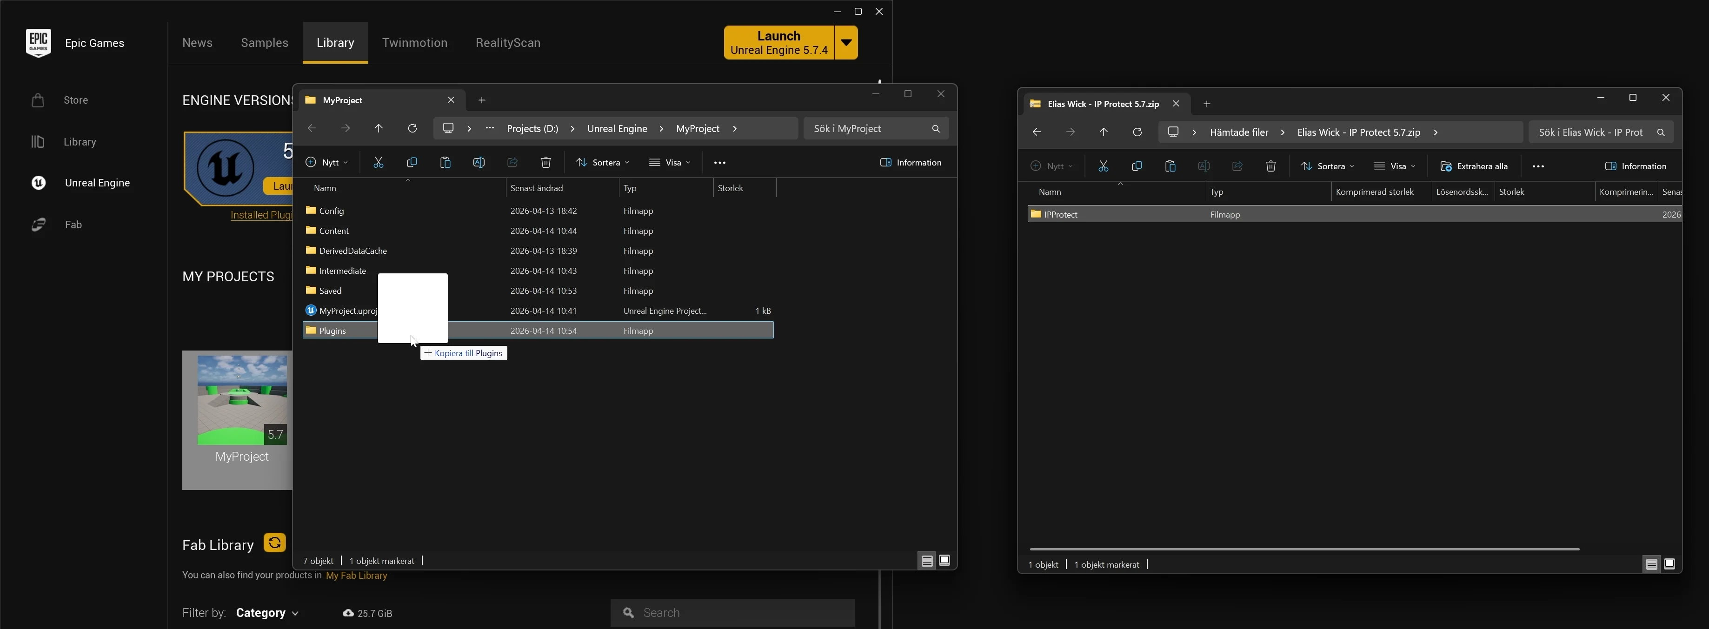Sort by Senast ändrad column header

pos(563,188)
